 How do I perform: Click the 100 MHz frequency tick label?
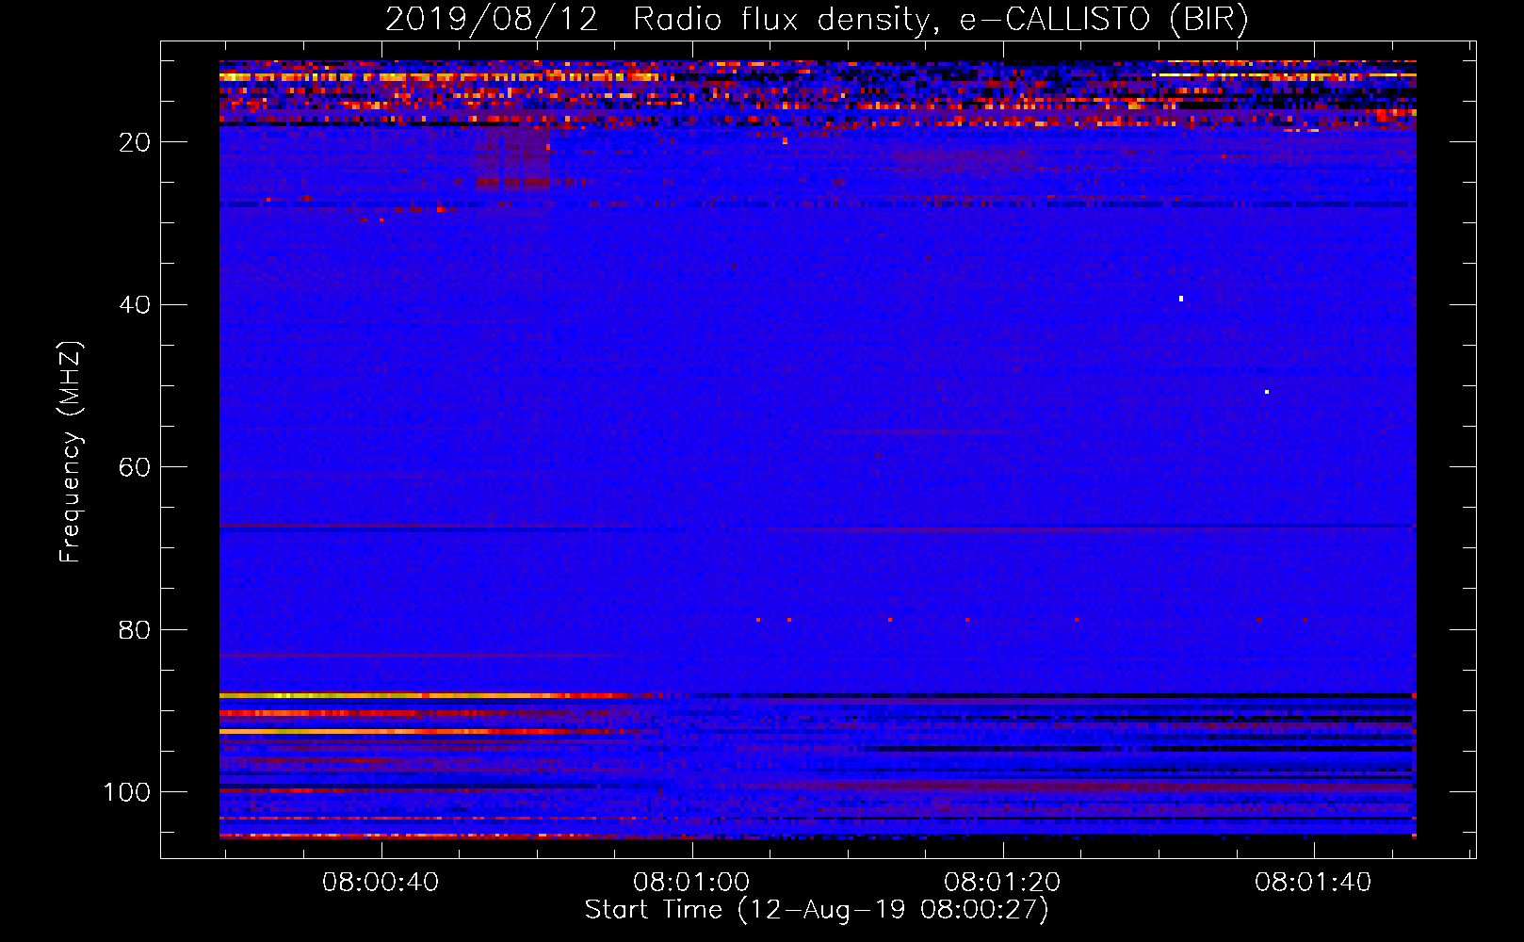[x=128, y=792]
